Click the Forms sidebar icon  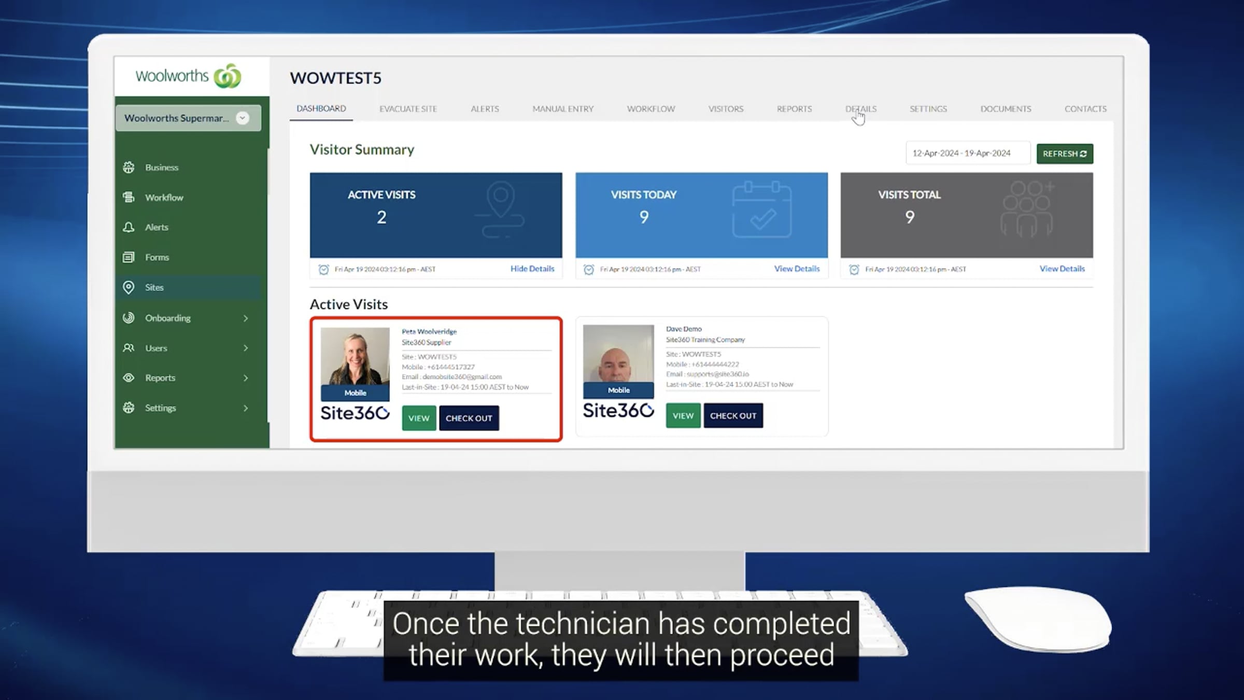(129, 257)
